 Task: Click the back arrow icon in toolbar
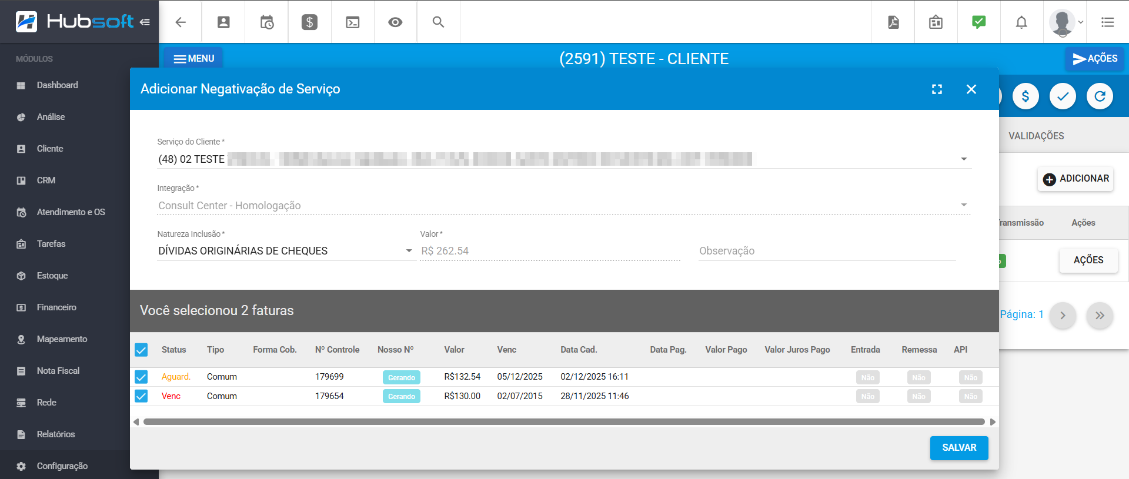181,22
